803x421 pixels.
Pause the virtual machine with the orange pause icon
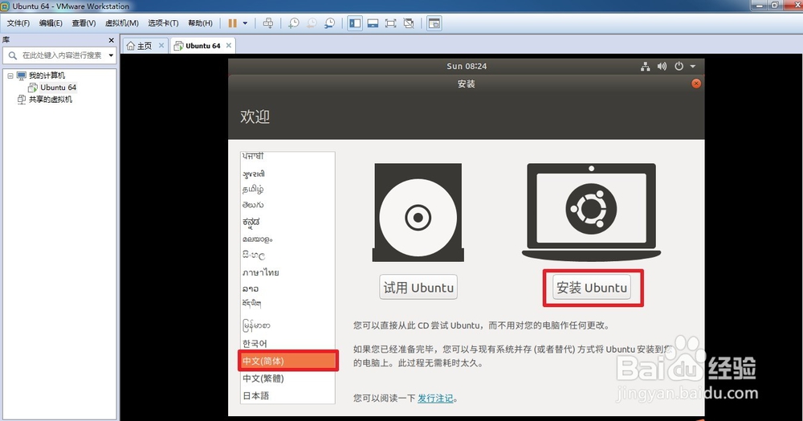233,23
